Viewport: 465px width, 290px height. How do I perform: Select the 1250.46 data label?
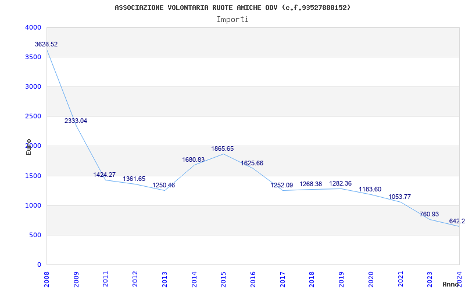(163, 186)
